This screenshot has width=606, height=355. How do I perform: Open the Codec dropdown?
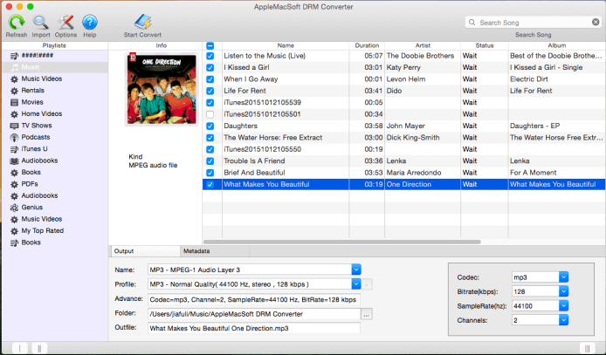[x=563, y=276]
